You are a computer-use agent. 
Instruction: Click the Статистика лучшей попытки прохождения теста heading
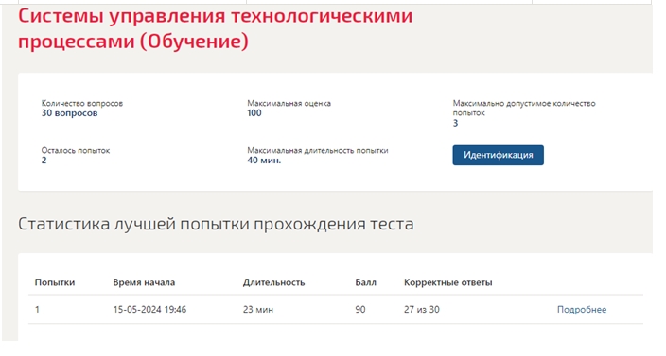216,224
